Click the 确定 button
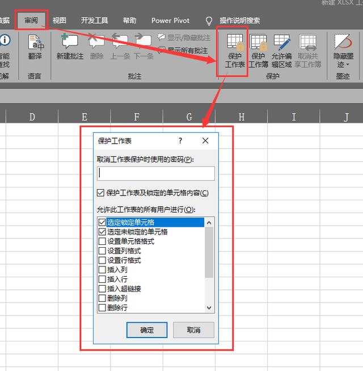 pyautogui.click(x=147, y=330)
